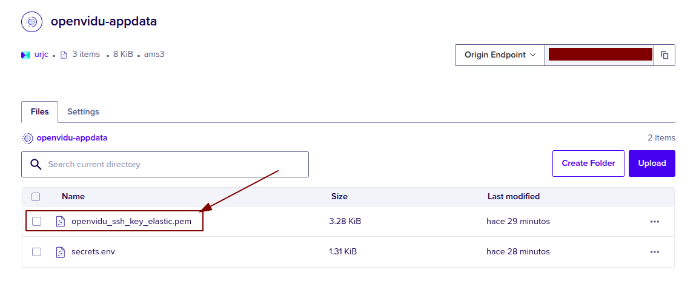Click the Upload button
Image resolution: width=699 pixels, height=304 pixels.
652,164
